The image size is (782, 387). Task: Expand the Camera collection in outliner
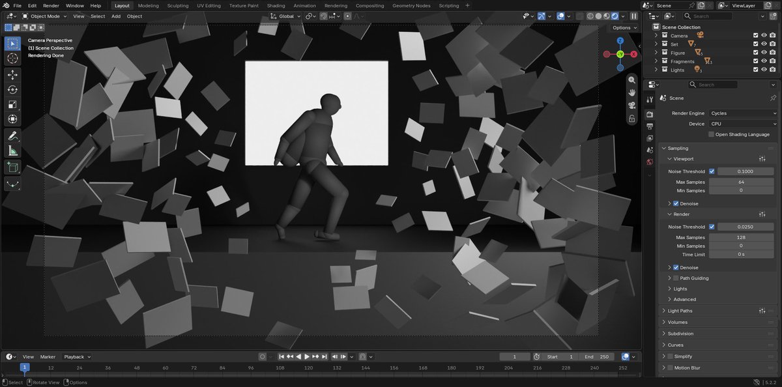pos(656,36)
